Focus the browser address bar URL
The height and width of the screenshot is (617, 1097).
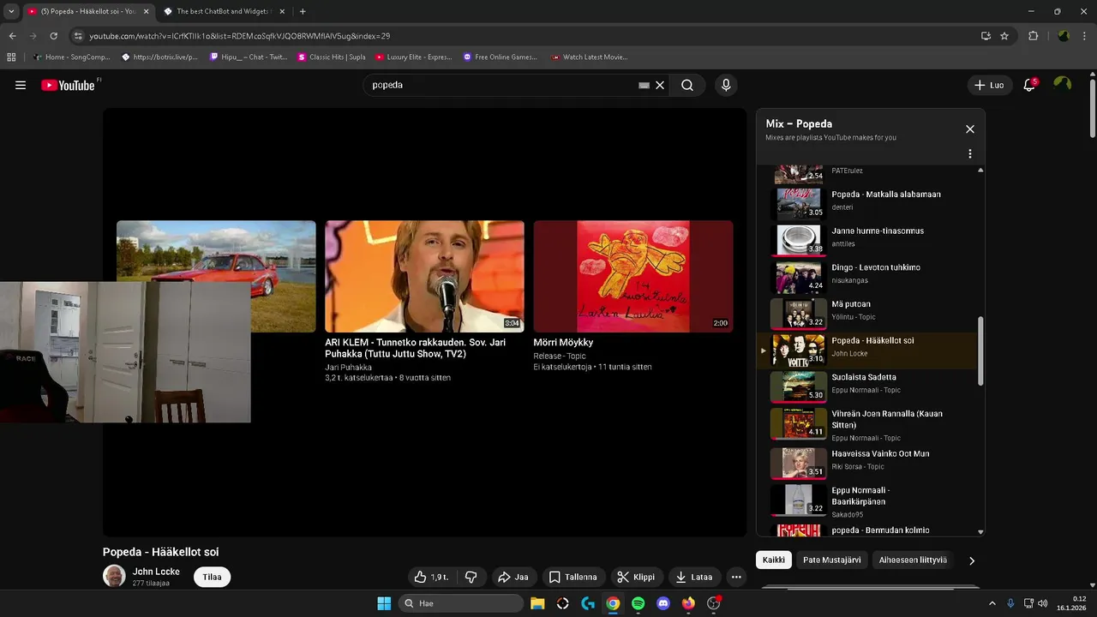[x=240, y=36]
